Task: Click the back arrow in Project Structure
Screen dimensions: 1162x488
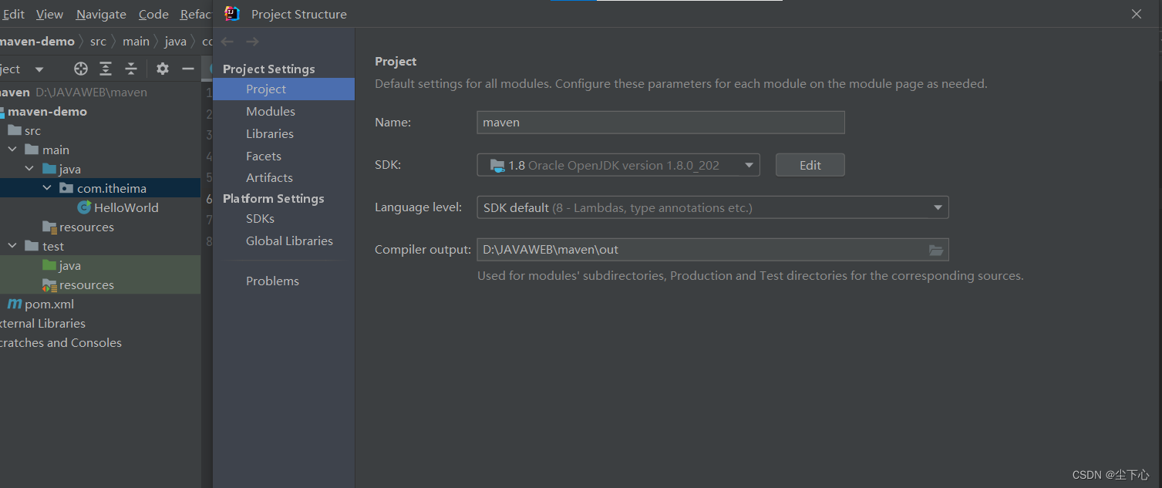Action: click(x=227, y=42)
